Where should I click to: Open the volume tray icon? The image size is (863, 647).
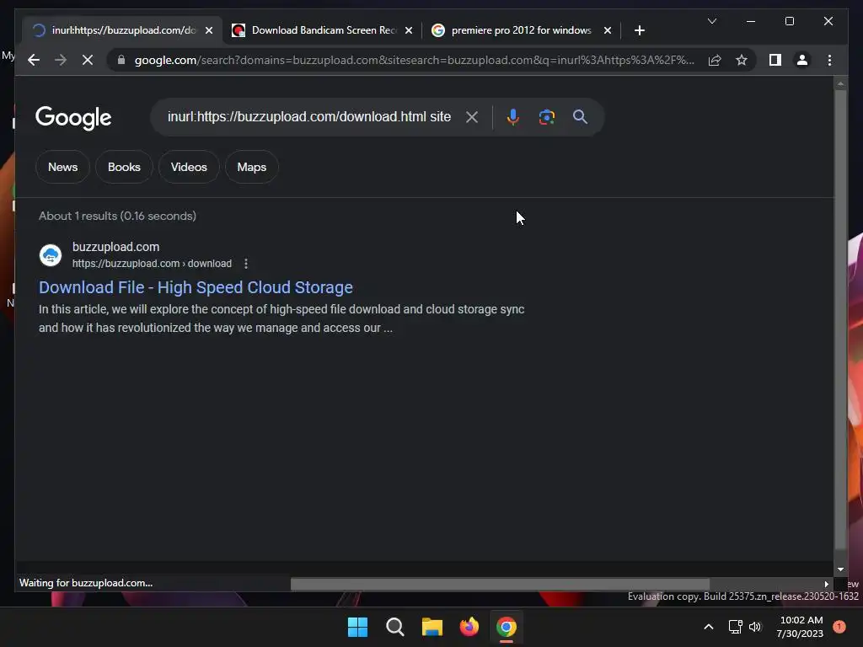(x=755, y=627)
